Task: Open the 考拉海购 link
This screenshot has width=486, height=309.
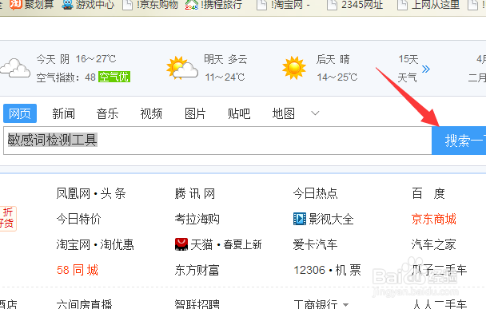Action: [197, 220]
